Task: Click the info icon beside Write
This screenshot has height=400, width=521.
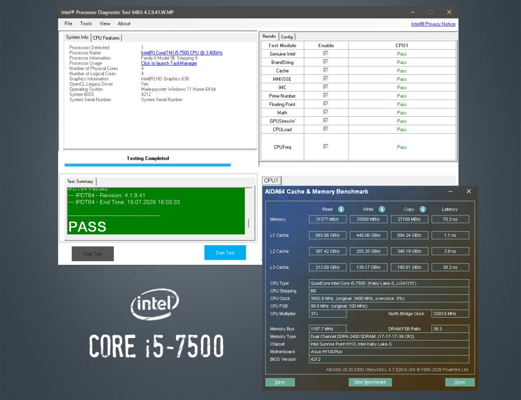Action: (x=382, y=209)
